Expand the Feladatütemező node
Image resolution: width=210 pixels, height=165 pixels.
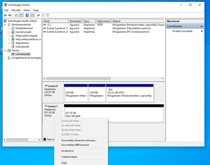tap(9, 28)
